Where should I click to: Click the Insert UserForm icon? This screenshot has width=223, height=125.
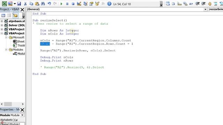(10, 4)
